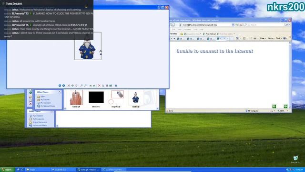This screenshot has width=305, height=172.
Task: Open IE command bar Help icon dropdown
Action: pyautogui.click(x=285, y=38)
